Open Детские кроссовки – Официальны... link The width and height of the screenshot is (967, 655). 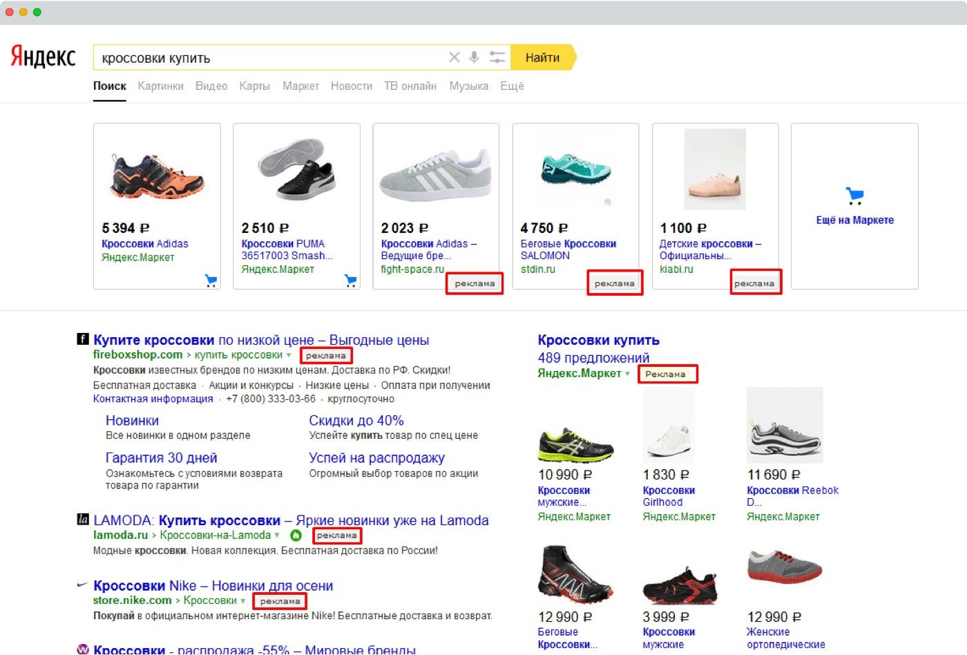point(710,249)
